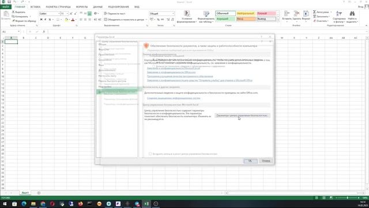Decrease decimal places icon
The width and height of the screenshot is (369, 208).
[x=172, y=20]
